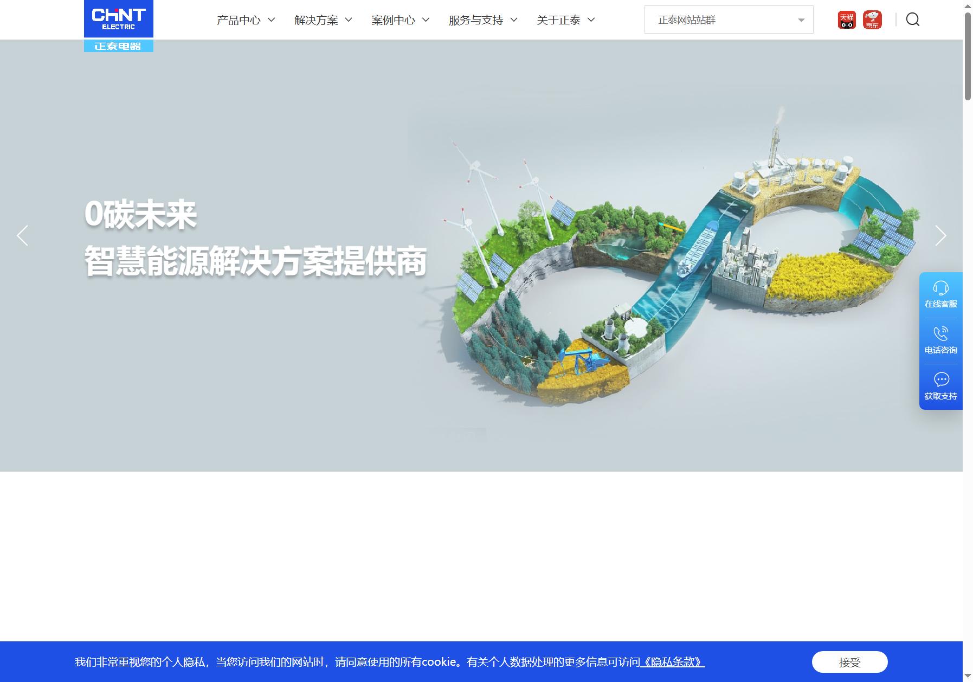Open the 案例中心 menu
This screenshot has height=682, width=973.
401,20
